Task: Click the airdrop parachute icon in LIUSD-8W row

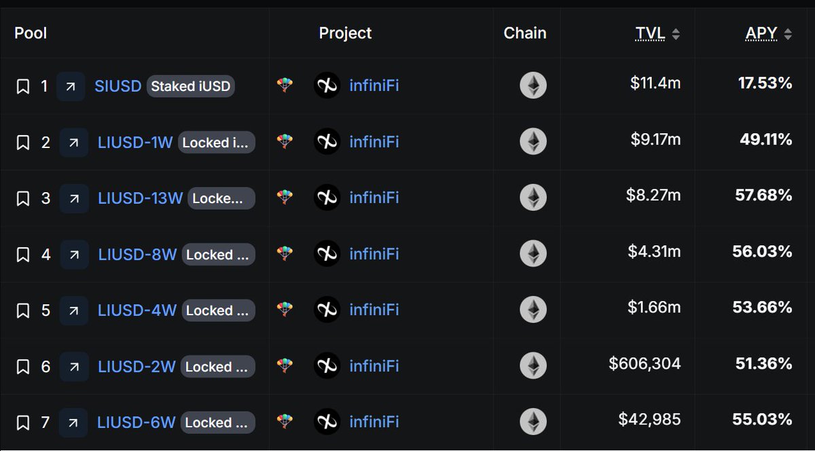Action: click(285, 253)
